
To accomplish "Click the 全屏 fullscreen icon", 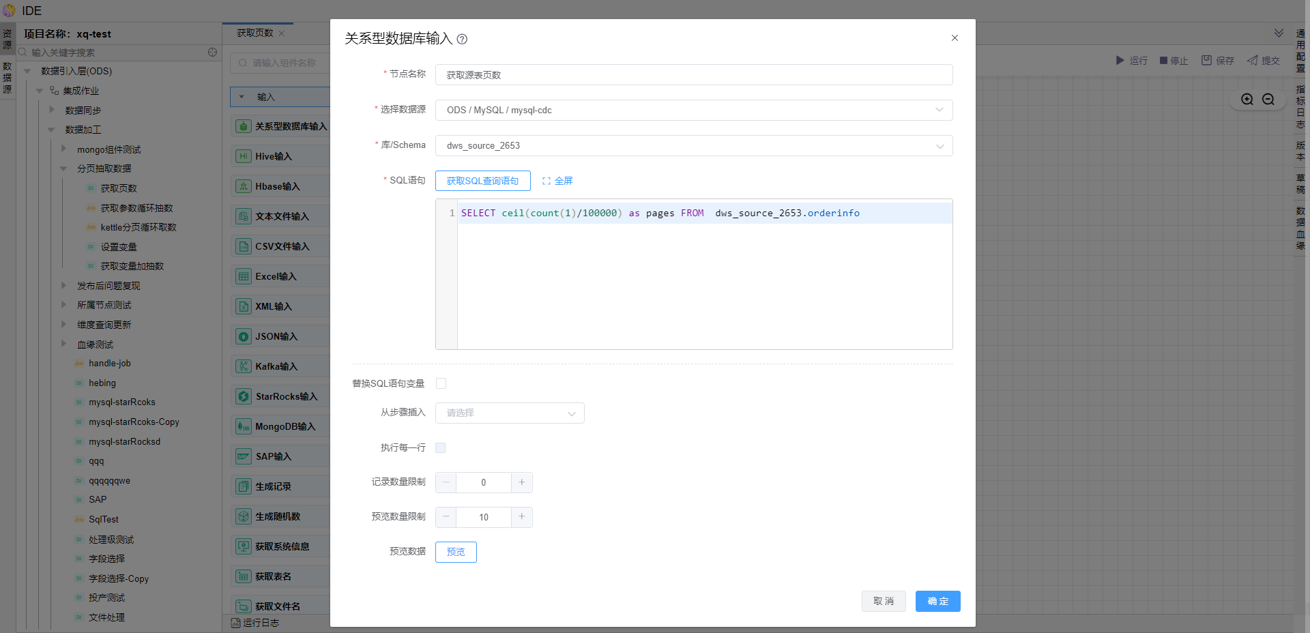I will 547,181.
